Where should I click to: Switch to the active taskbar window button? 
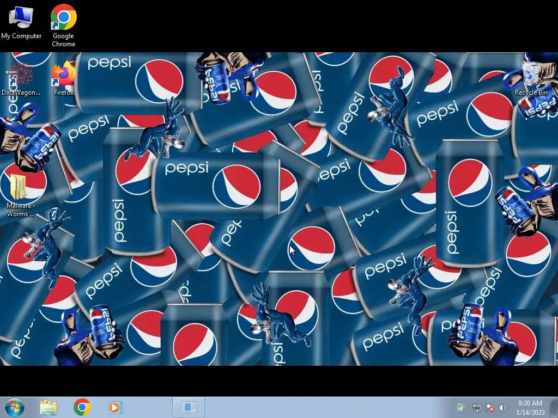188,407
